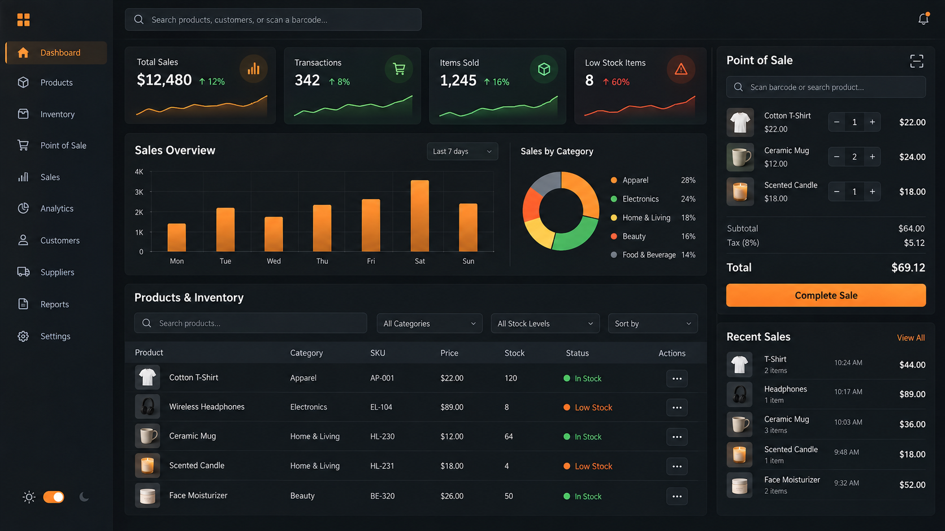The height and width of the screenshot is (531, 945).
Task: Open the All Stock Levels dropdown
Action: (545, 323)
